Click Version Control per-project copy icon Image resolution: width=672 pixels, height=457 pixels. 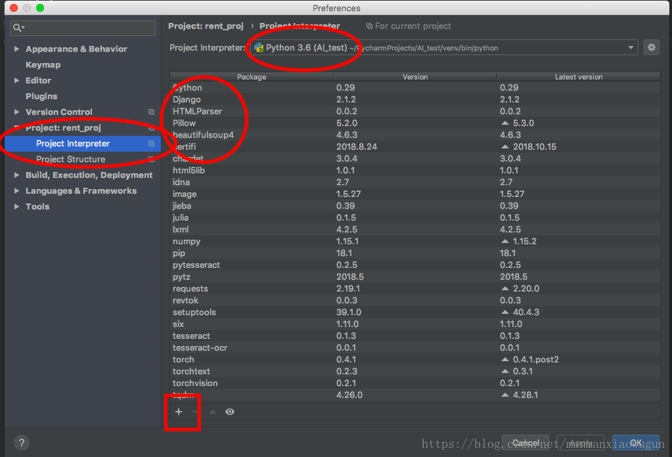pyautogui.click(x=151, y=112)
